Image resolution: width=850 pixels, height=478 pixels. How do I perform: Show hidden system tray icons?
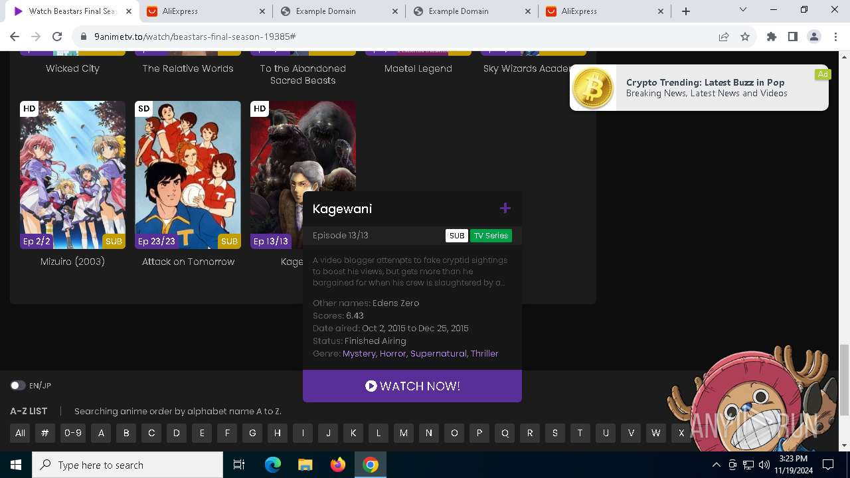click(716, 465)
